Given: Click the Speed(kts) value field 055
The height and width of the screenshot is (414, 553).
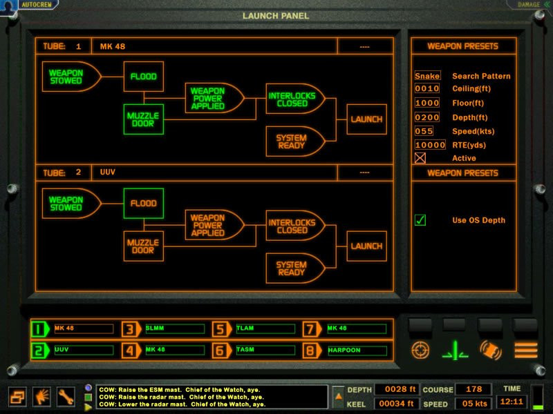Looking at the screenshot, I should (x=424, y=131).
